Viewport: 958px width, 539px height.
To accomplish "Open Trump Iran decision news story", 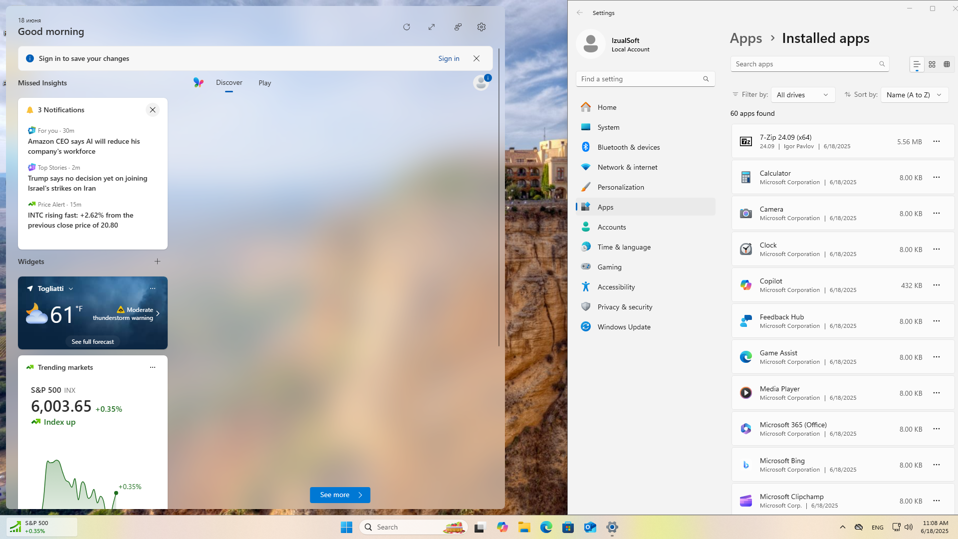I will tap(87, 183).
